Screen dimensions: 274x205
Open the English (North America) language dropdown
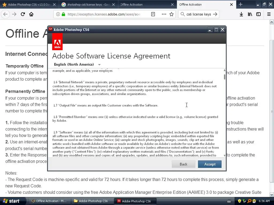[x=77, y=65]
